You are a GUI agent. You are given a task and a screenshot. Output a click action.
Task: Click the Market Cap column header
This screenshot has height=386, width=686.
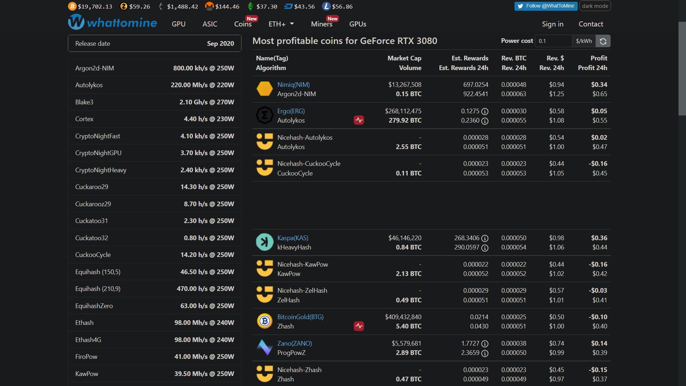[404, 58]
